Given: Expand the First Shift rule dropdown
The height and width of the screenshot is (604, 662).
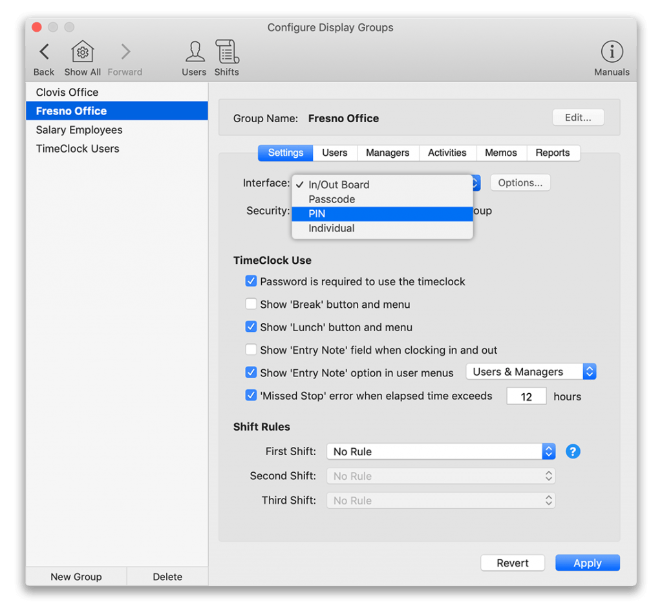Looking at the screenshot, I should [441, 451].
